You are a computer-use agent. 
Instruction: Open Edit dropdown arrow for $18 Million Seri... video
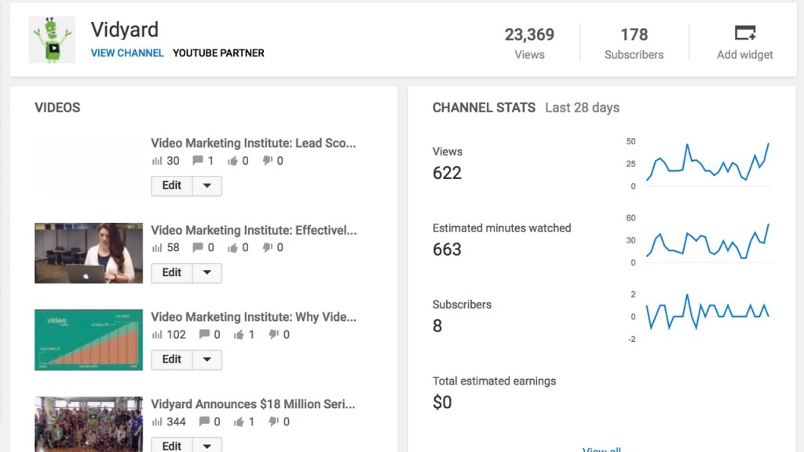click(207, 445)
